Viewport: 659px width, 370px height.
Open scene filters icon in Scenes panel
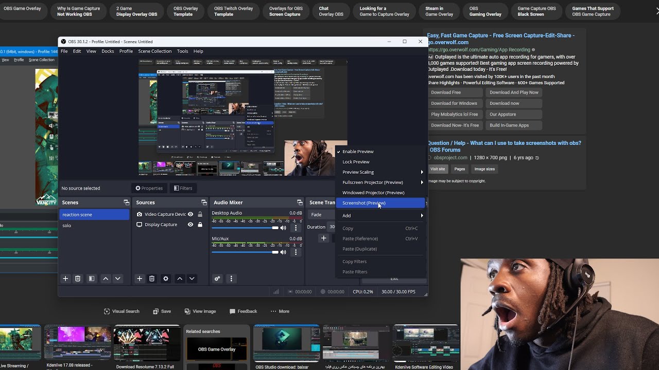[x=91, y=279]
